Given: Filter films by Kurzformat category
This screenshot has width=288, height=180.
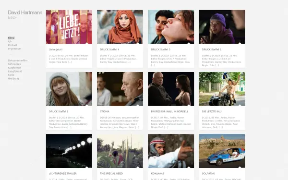Looking at the screenshot, I should click(x=14, y=68).
